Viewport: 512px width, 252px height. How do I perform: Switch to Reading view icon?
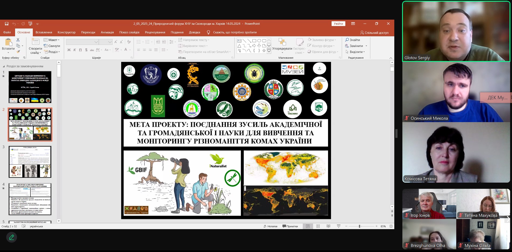[x=328, y=226]
